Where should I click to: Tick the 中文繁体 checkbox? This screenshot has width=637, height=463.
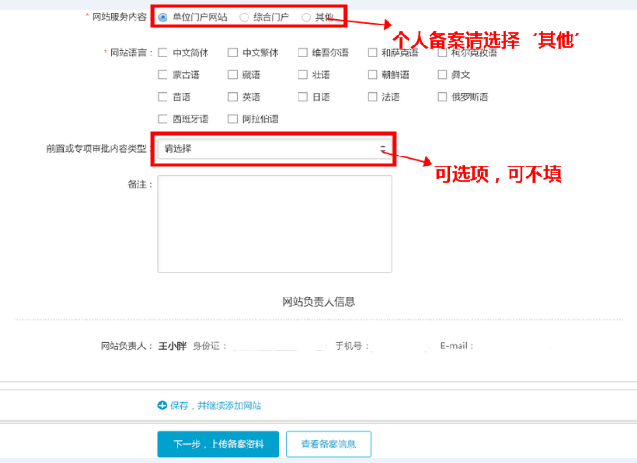pyautogui.click(x=233, y=53)
